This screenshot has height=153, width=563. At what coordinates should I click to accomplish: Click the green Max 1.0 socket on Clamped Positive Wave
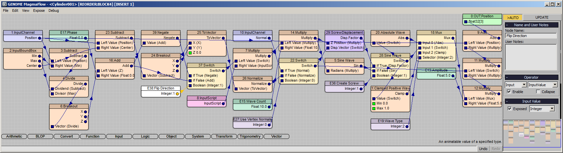(x=374, y=108)
